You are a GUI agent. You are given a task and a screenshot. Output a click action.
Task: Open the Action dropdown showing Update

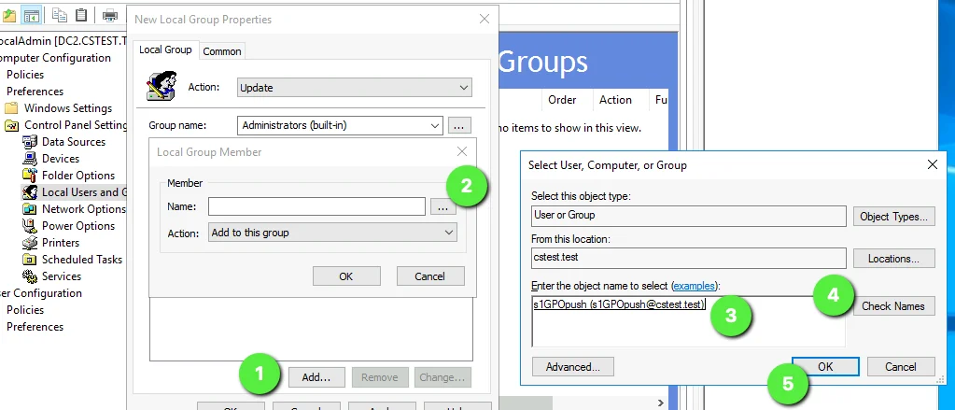(x=354, y=88)
